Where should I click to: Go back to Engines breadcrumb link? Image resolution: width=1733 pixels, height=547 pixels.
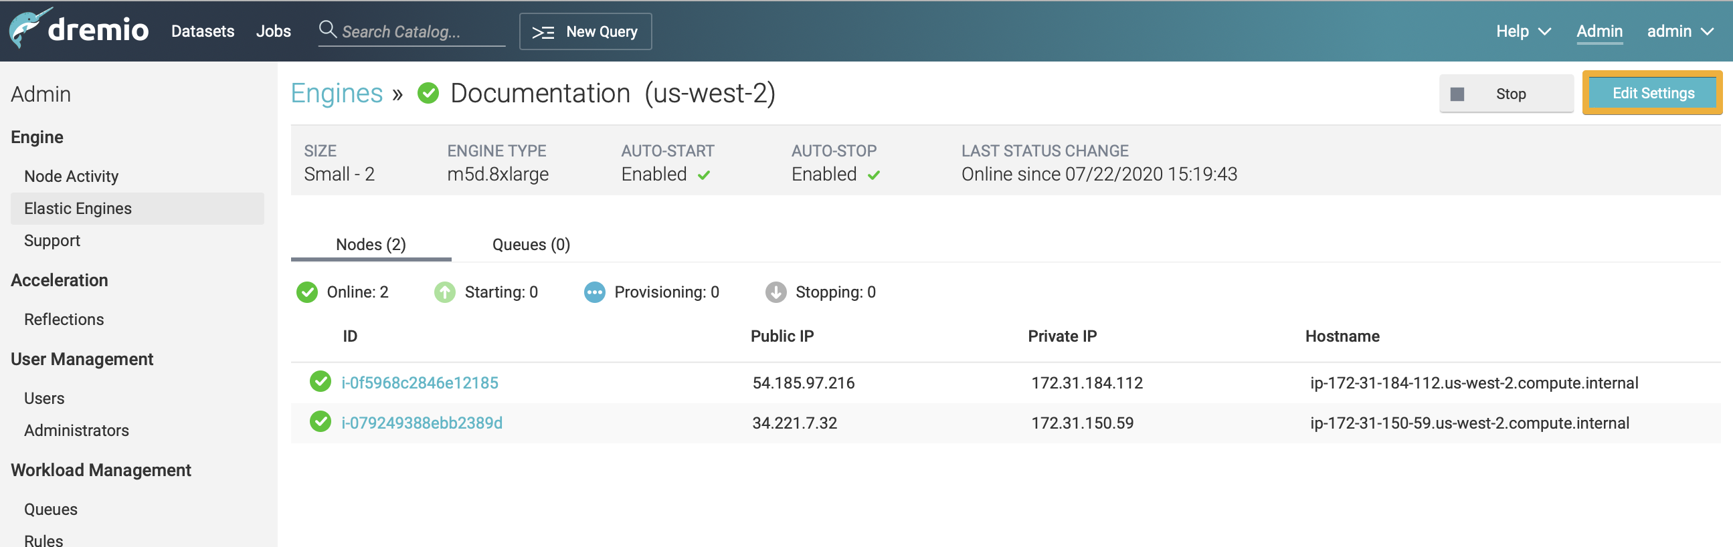pyautogui.click(x=337, y=94)
